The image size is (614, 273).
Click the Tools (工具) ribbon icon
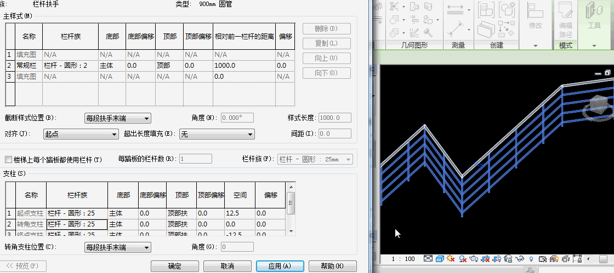coord(594,16)
